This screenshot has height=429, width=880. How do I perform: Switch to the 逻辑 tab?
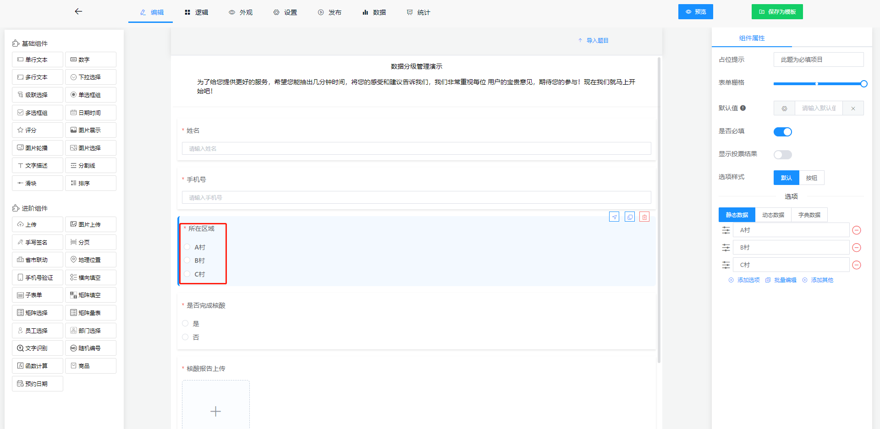point(197,12)
